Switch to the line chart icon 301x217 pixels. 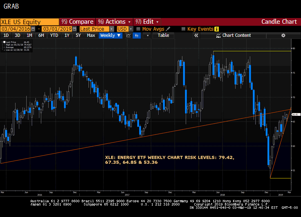(128, 35)
